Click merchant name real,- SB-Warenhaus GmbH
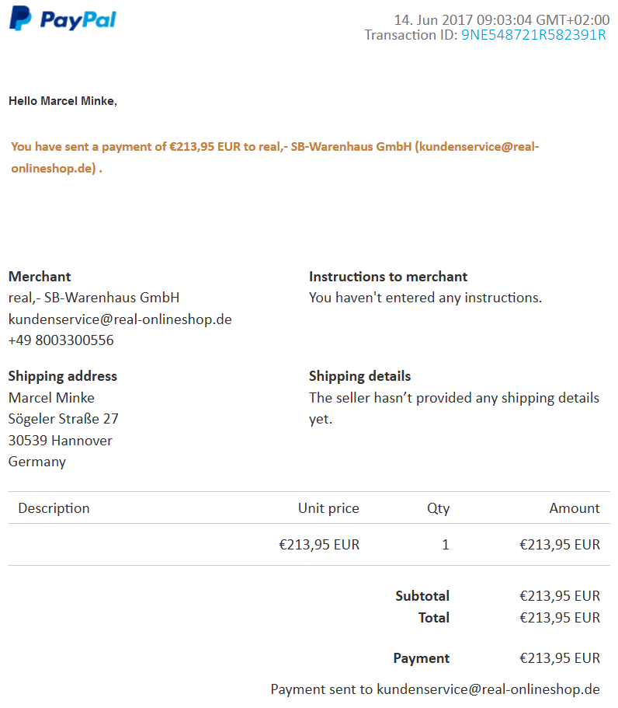618x708 pixels. pos(94,298)
